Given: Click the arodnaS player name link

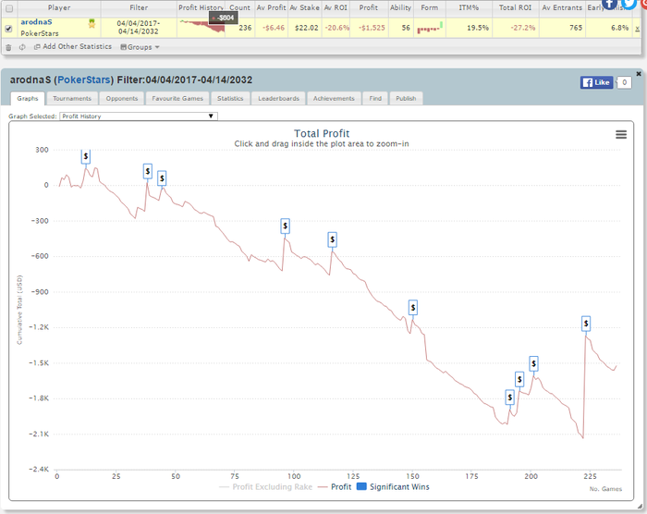Looking at the screenshot, I should [x=36, y=22].
